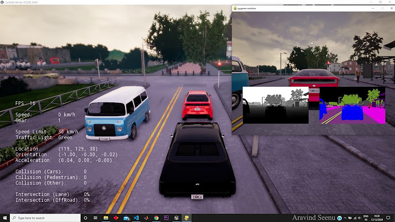Check the battery status icon
This screenshot has height=222, width=395.
tap(350, 218)
